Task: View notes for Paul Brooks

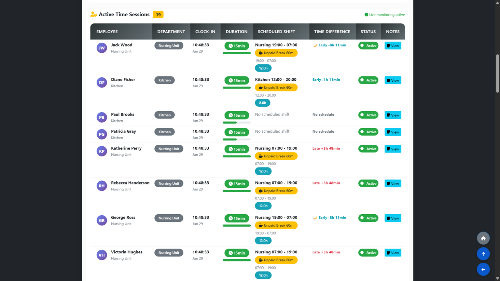Action: coord(393,115)
